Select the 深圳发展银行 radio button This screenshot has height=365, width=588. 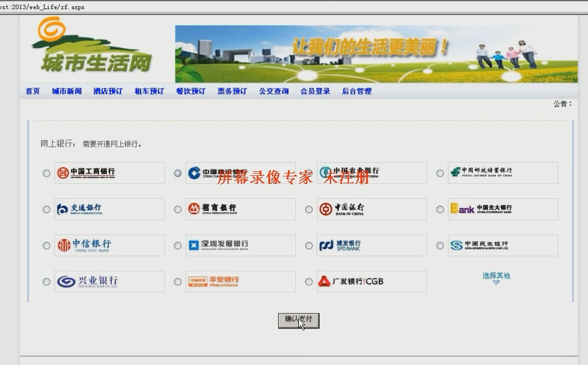click(x=178, y=246)
